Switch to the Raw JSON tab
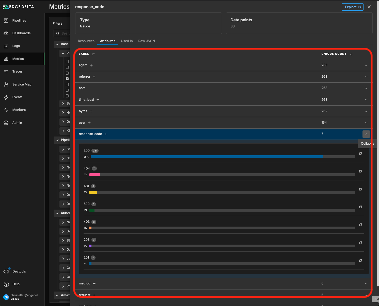 coord(146,41)
